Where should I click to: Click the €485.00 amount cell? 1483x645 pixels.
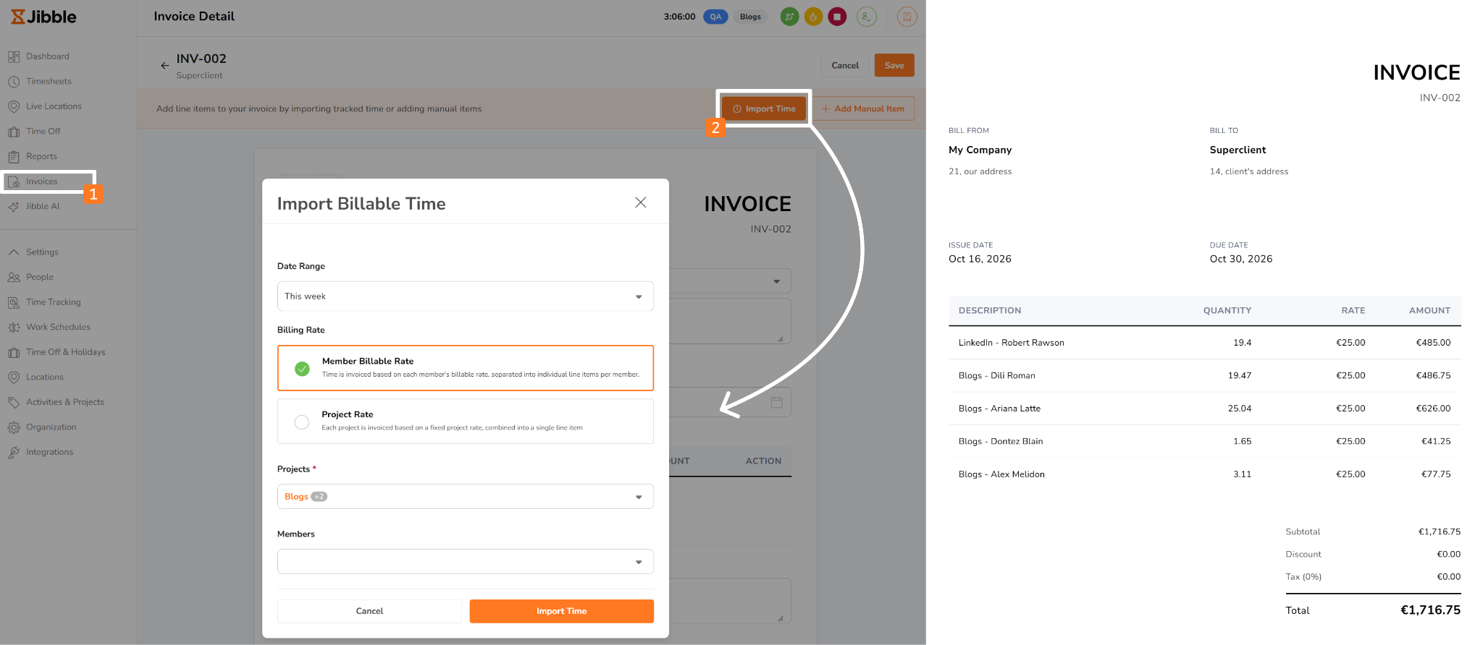tap(1433, 343)
